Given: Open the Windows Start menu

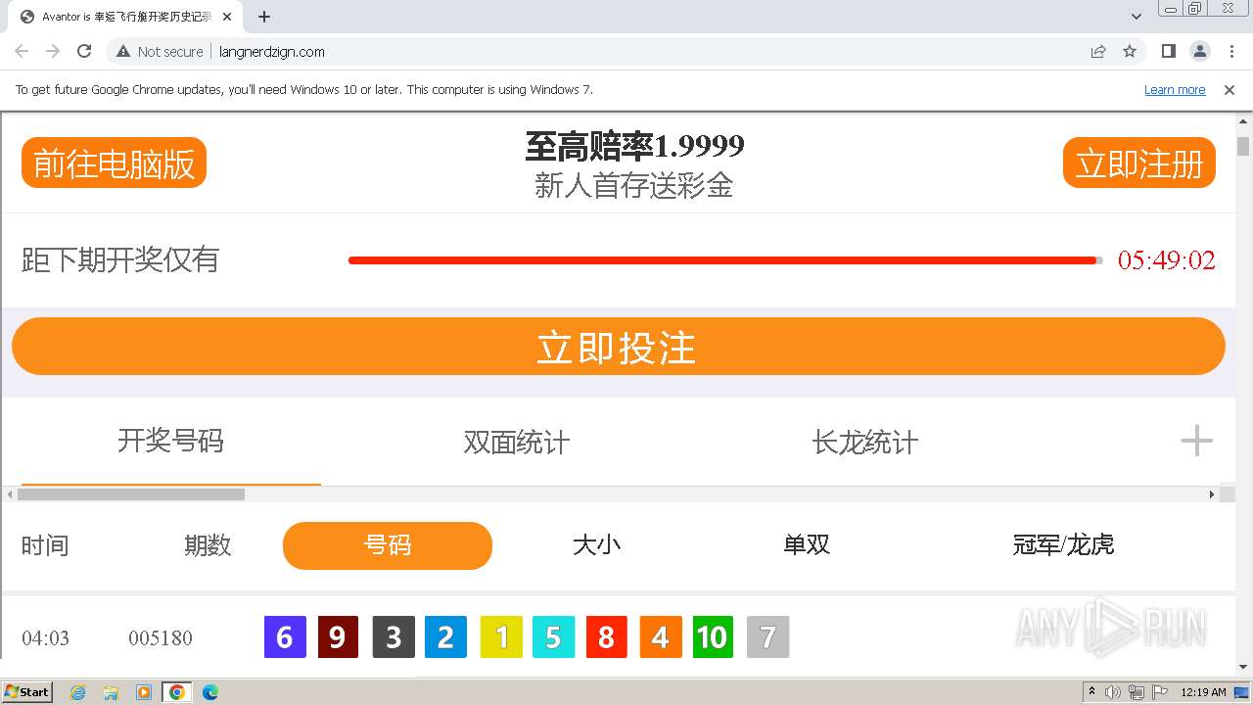Looking at the screenshot, I should click(27, 691).
